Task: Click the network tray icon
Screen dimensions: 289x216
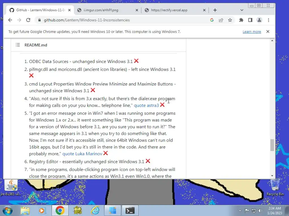Action: tap(254, 210)
